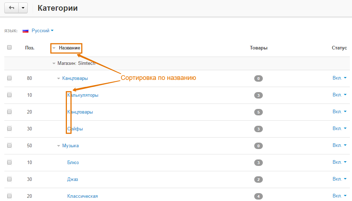Collapse the Канцтовары parent category
The height and width of the screenshot is (201, 352).
click(59, 78)
